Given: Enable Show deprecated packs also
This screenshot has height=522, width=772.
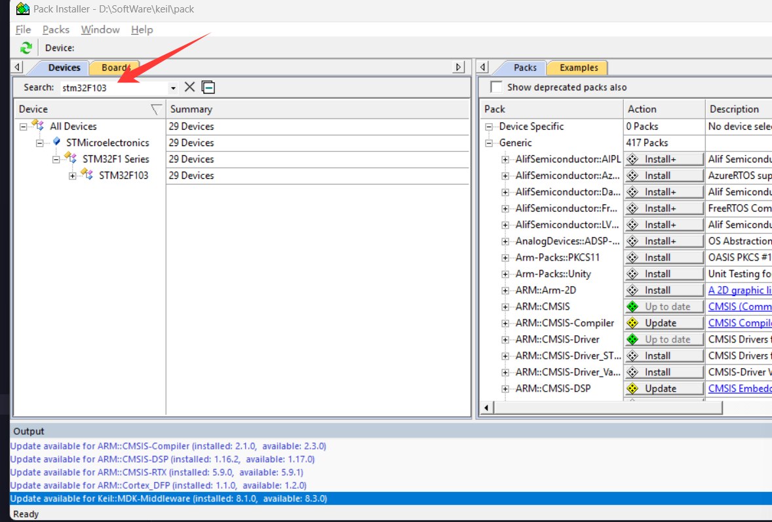Looking at the screenshot, I should pyautogui.click(x=496, y=87).
